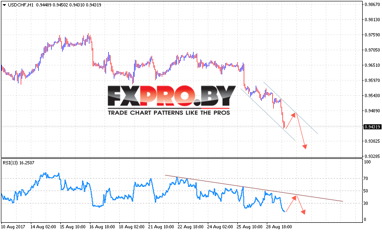Select the lower line of the descending price channel
The width and height of the screenshot is (382, 232).
point(268,115)
